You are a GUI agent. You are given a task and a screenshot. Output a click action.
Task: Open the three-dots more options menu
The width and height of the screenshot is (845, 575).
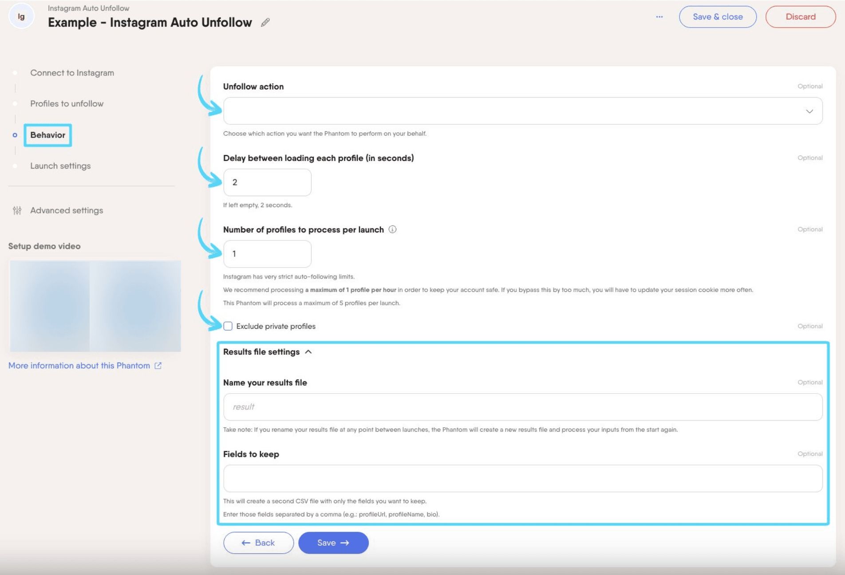tap(659, 17)
